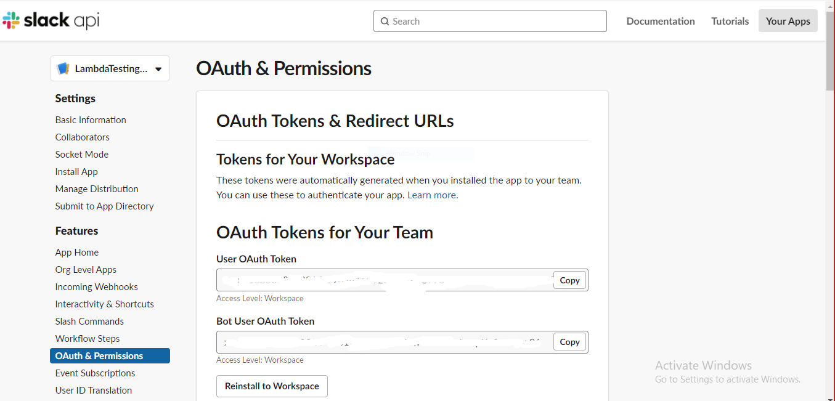Screen dimensions: 835x401
Task: Open User ID Translation
Action: pyautogui.click(x=94, y=391)
